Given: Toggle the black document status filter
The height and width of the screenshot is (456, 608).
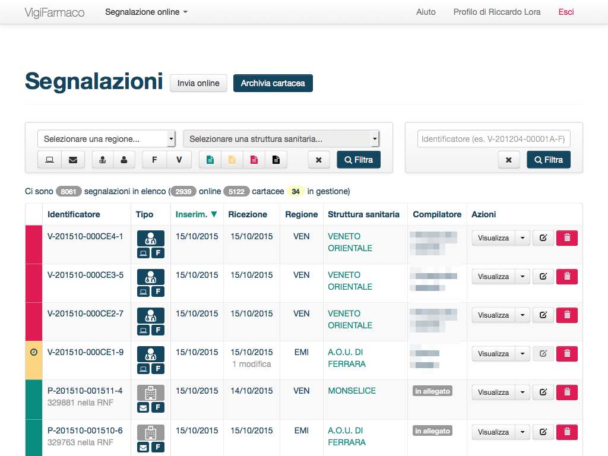Looking at the screenshot, I should coord(276,160).
